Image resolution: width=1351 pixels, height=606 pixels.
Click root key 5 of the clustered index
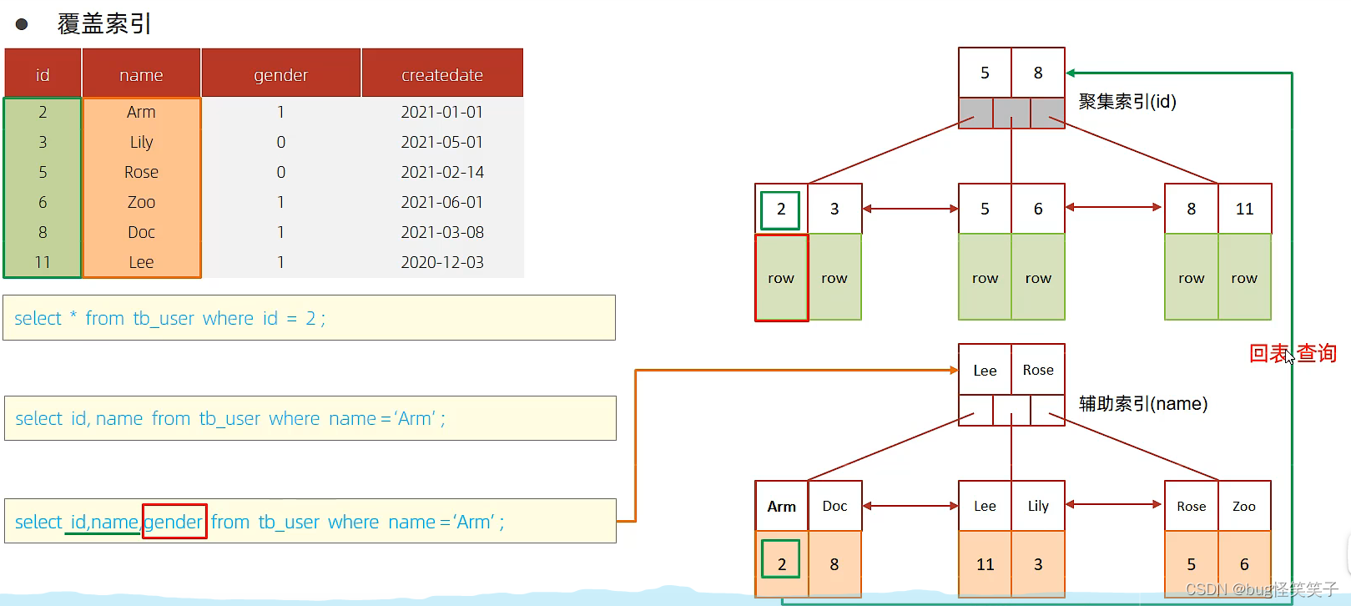point(985,73)
